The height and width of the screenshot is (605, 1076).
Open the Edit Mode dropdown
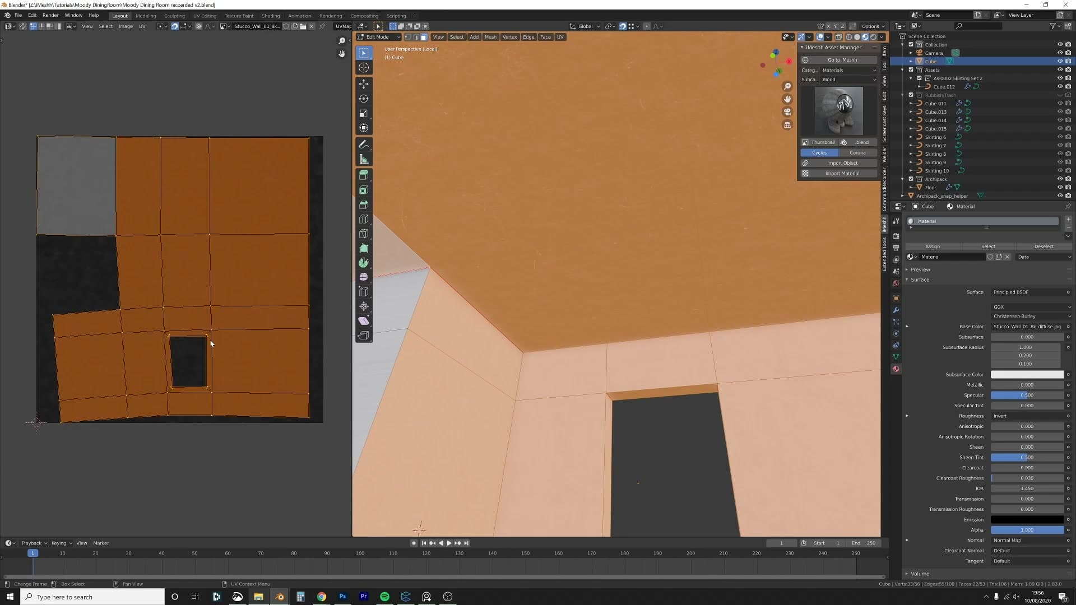coord(379,37)
